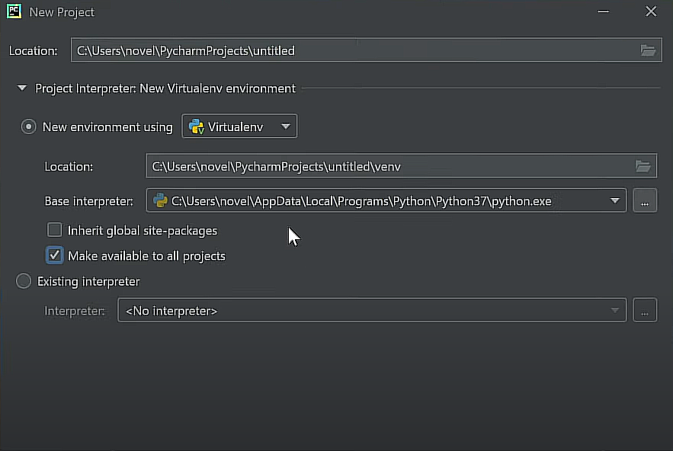
Task: Click Virtualenv Python icon in environment combo
Action: click(197, 127)
